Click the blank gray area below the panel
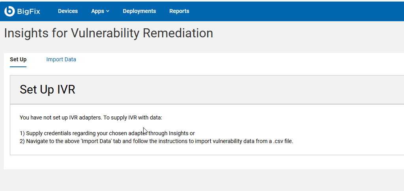404x191 pixels. coord(202,180)
